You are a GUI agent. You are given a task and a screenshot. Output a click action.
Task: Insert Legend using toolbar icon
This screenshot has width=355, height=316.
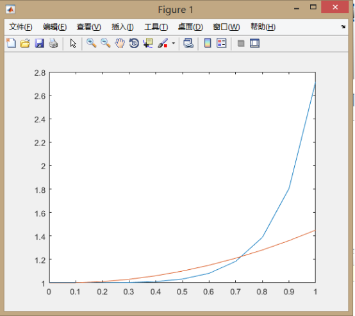click(x=222, y=43)
